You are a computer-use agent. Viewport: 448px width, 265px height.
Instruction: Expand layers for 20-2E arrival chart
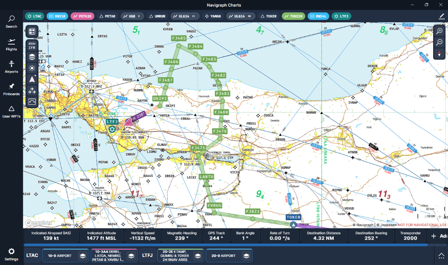click(198, 255)
